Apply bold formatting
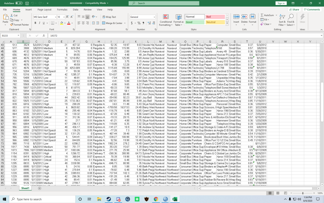The width and height of the screenshot is (324, 203). 35,23
